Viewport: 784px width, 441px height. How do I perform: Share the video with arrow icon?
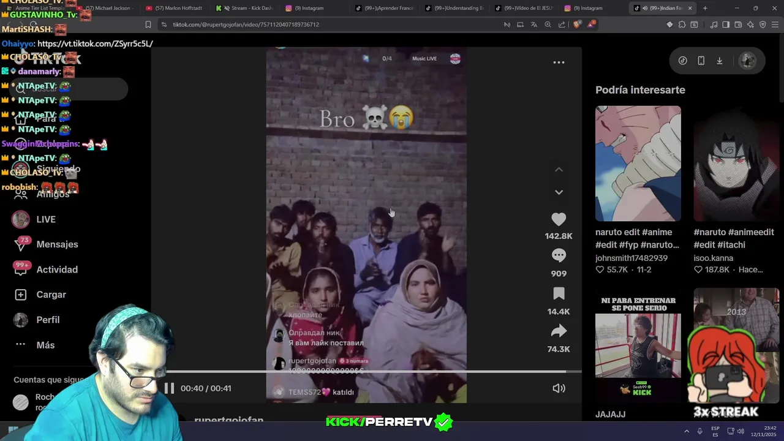pos(559,331)
